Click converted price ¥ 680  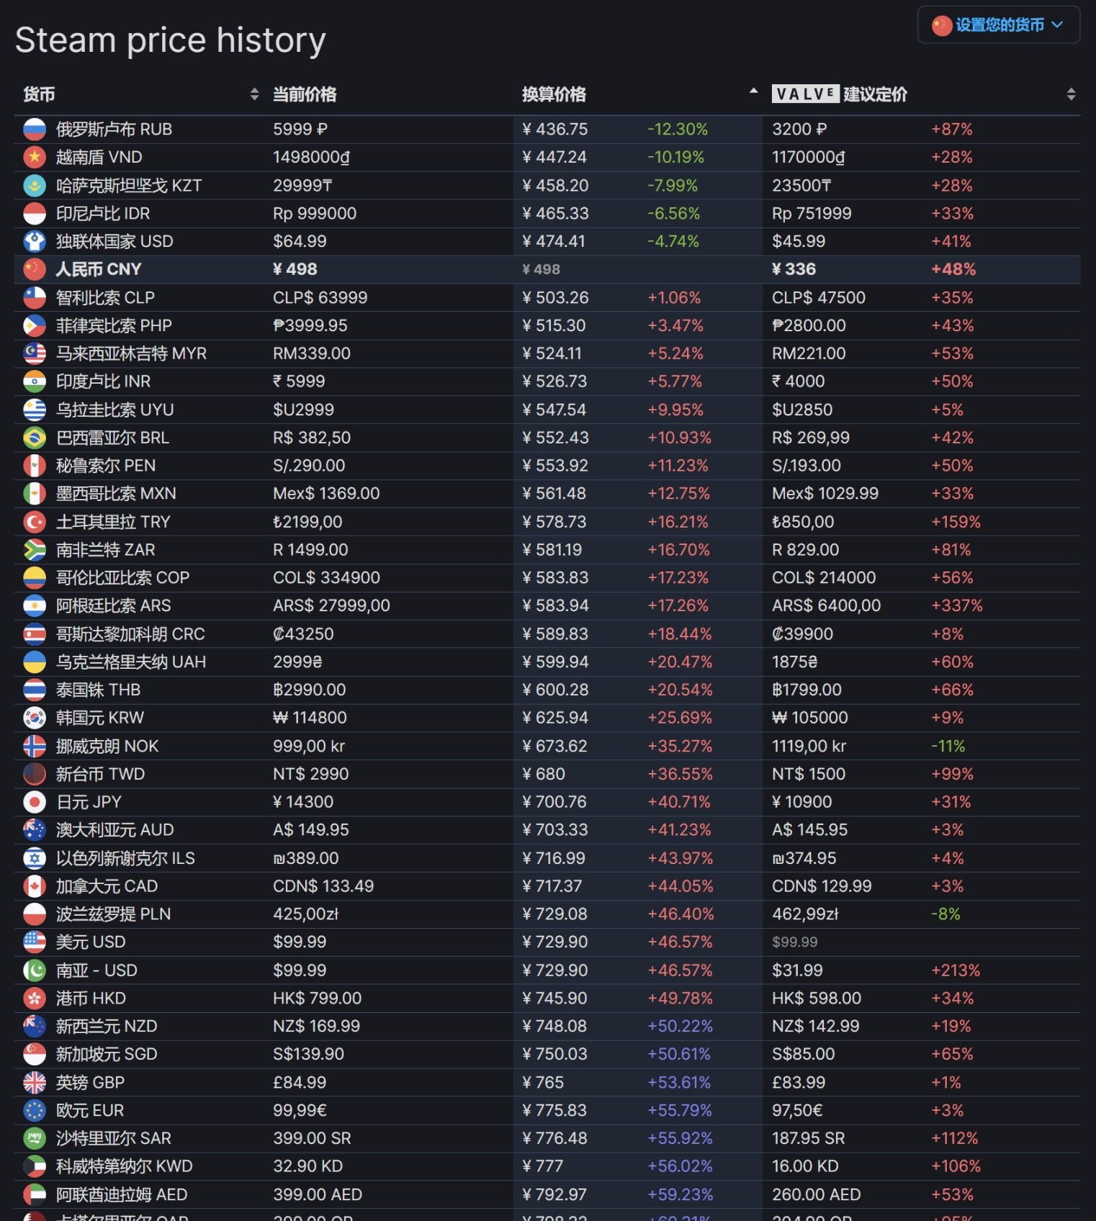pos(544,775)
